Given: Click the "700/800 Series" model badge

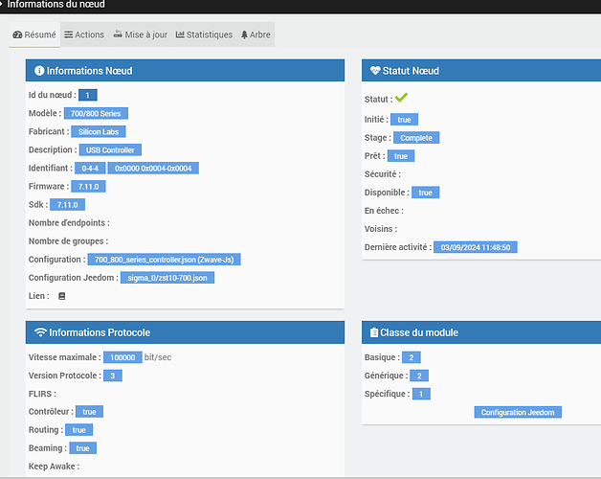Looking at the screenshot, I should pos(96,113).
